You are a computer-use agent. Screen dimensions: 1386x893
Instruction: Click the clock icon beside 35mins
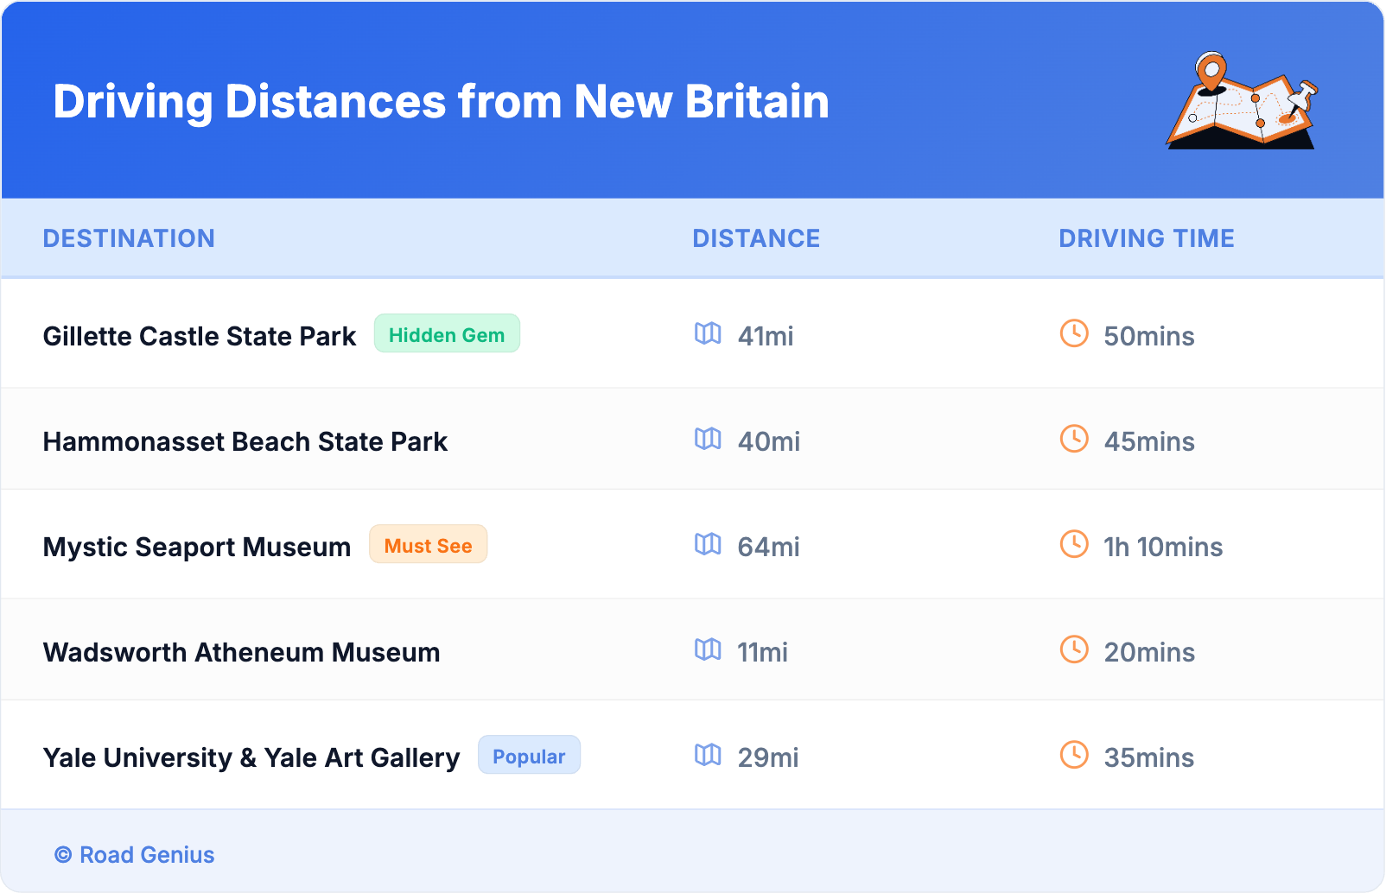pyautogui.click(x=1074, y=755)
